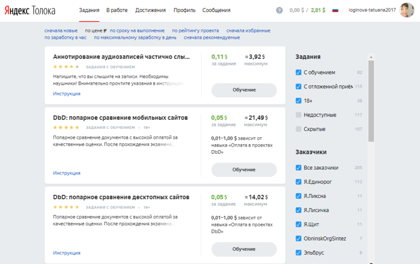Open the Достижения tab
The height and width of the screenshot is (264, 420).
click(151, 10)
